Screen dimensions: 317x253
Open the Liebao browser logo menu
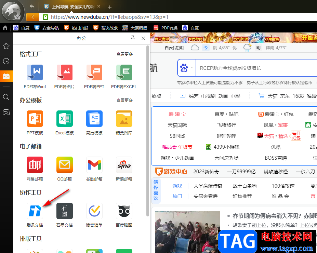(12, 11)
